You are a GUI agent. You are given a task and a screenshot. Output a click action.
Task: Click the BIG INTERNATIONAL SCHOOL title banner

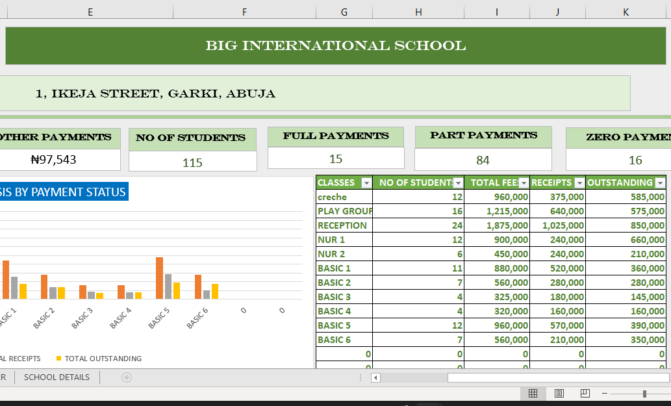click(335, 45)
